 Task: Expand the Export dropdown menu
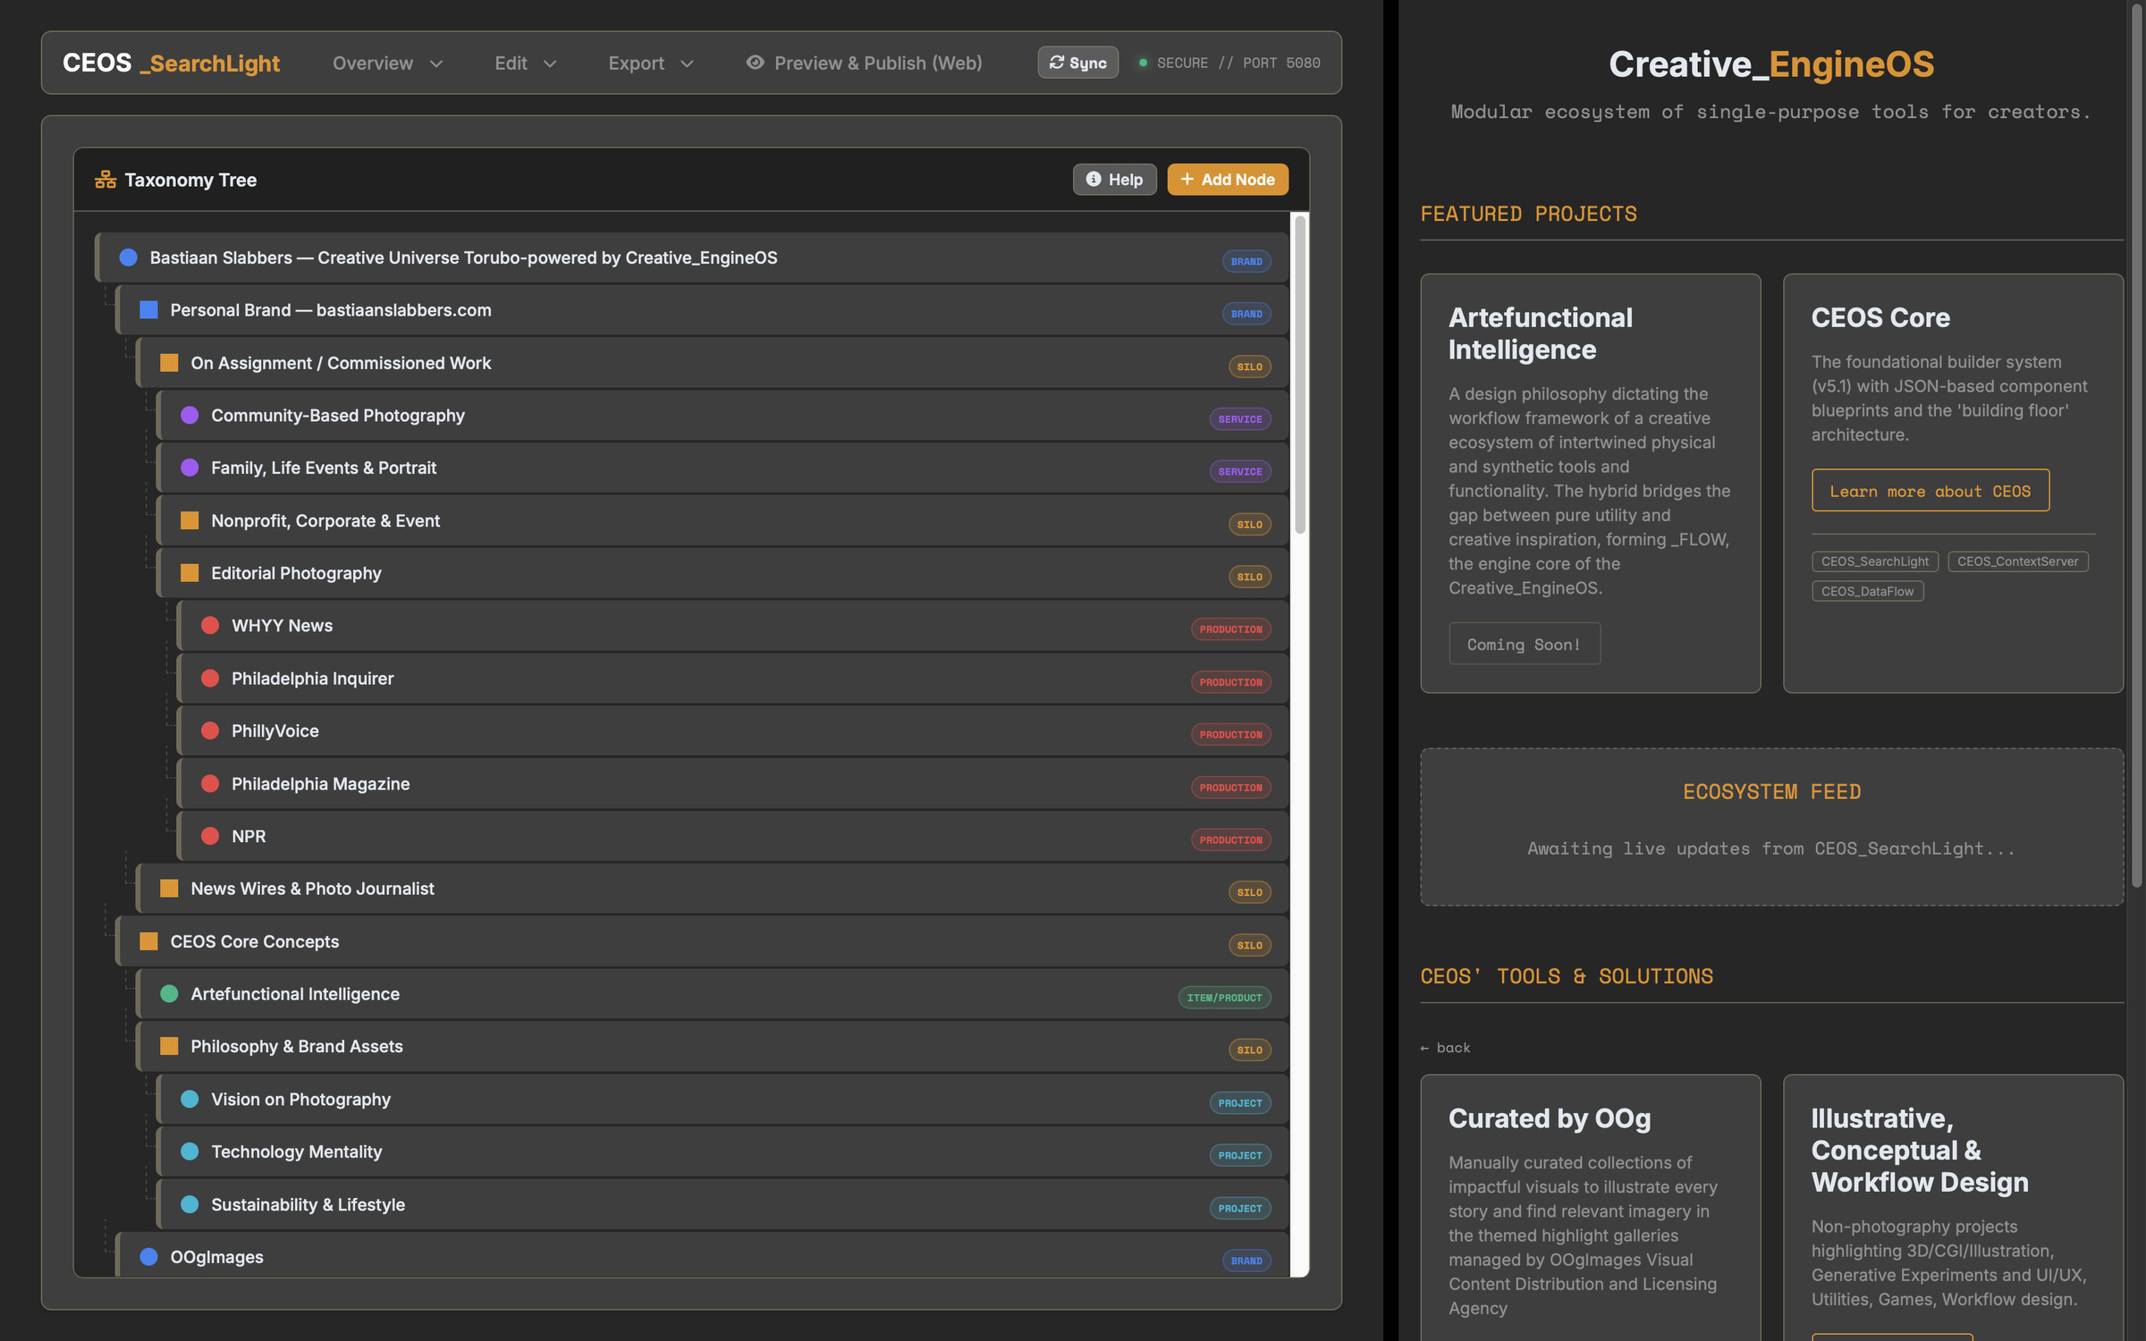650,63
